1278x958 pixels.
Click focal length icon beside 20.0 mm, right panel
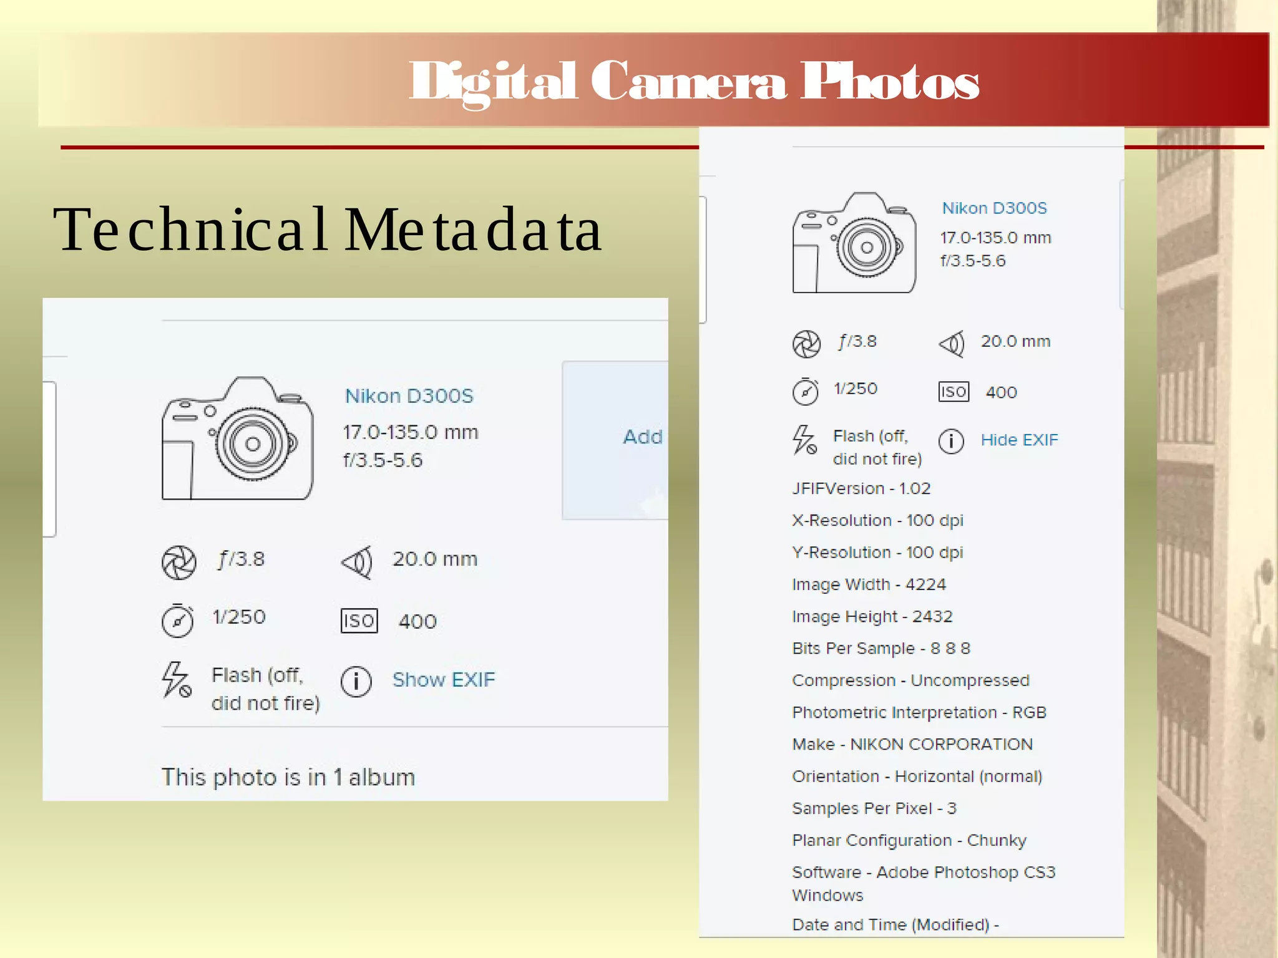(x=952, y=344)
